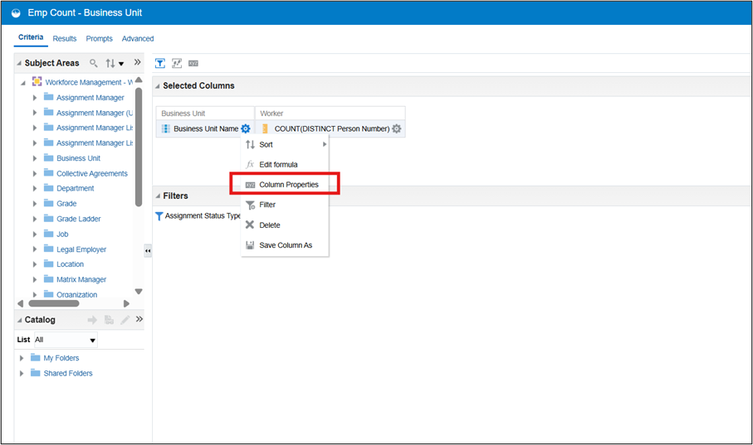Open the sort dropdown in Subject Areas header
The width and height of the screenshot is (753, 445).
[x=115, y=63]
